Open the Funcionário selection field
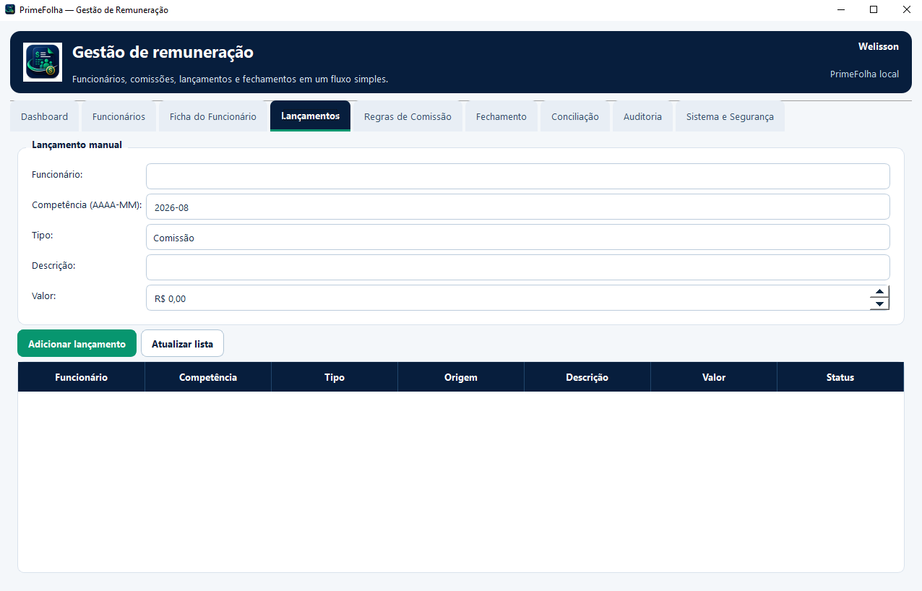This screenshot has width=922, height=591. (518, 176)
